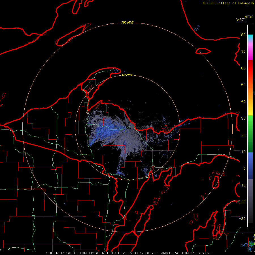Click the [dBZ] legend unit label
This screenshot has height=255, width=255.
click(241, 20)
